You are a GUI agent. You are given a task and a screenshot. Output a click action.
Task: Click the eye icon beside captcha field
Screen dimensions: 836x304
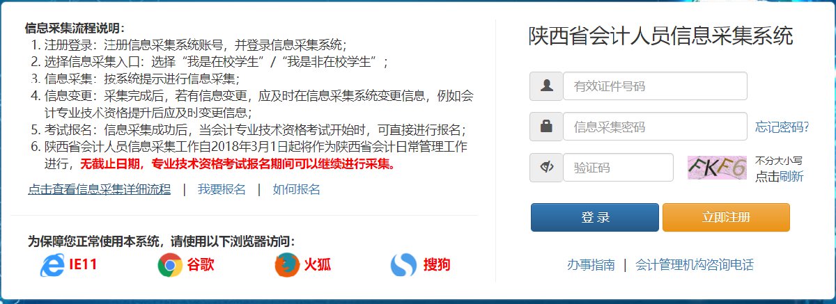(546, 168)
